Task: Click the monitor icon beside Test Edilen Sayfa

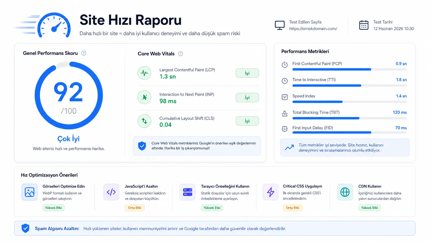Action: pos(280,25)
